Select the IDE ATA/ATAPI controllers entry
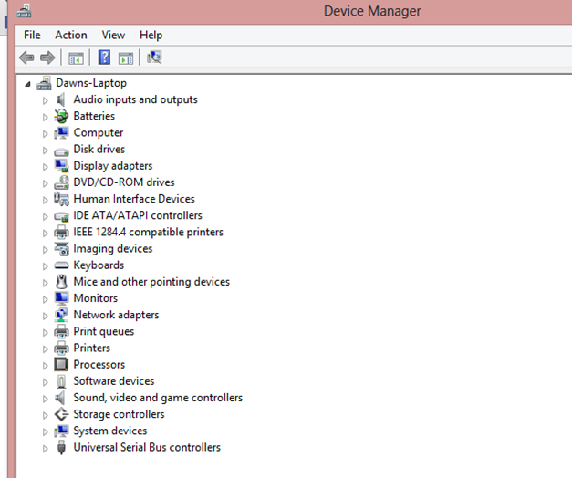 click(x=138, y=215)
